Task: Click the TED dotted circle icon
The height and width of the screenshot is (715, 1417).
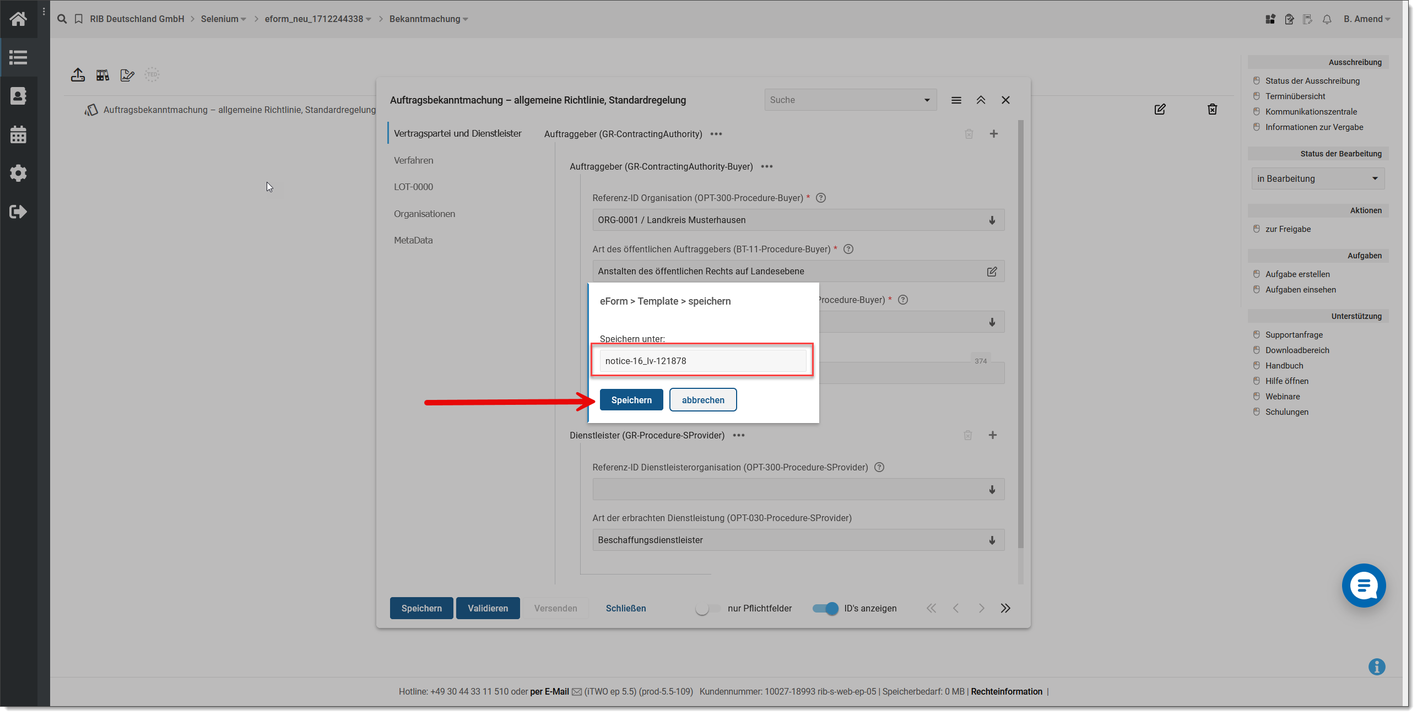Action: click(x=152, y=75)
